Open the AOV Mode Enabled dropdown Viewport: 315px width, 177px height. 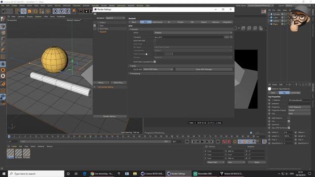point(193,32)
